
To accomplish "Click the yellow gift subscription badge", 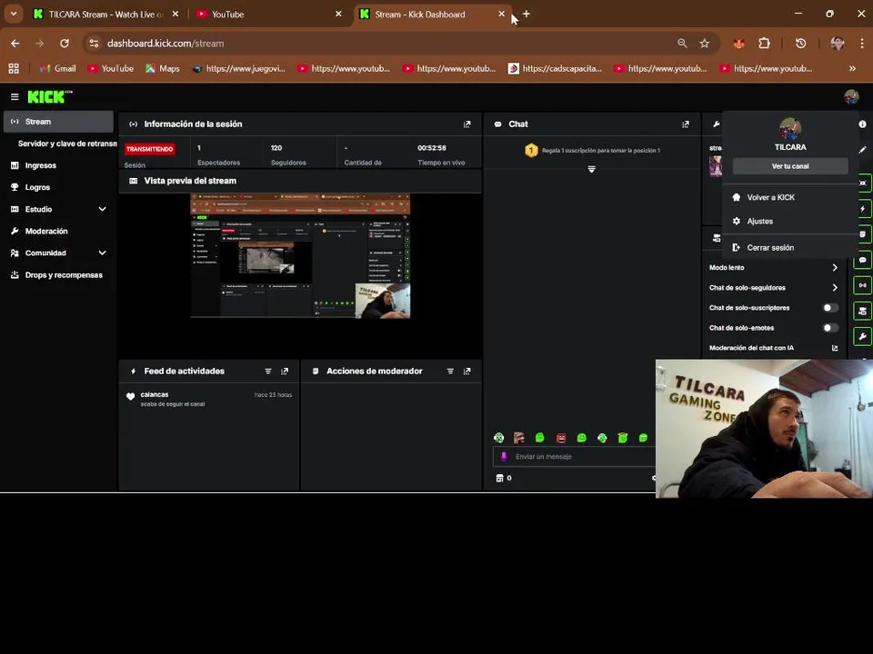I will pos(531,150).
